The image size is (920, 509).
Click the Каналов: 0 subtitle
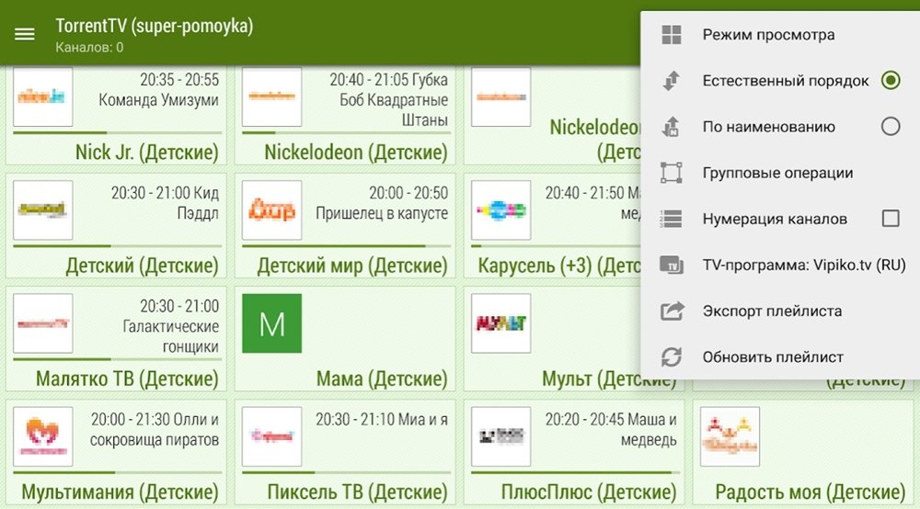coord(89,48)
